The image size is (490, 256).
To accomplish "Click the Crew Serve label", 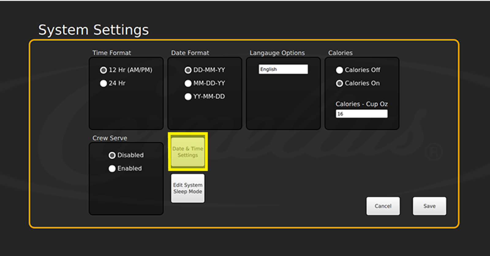I will click(110, 138).
